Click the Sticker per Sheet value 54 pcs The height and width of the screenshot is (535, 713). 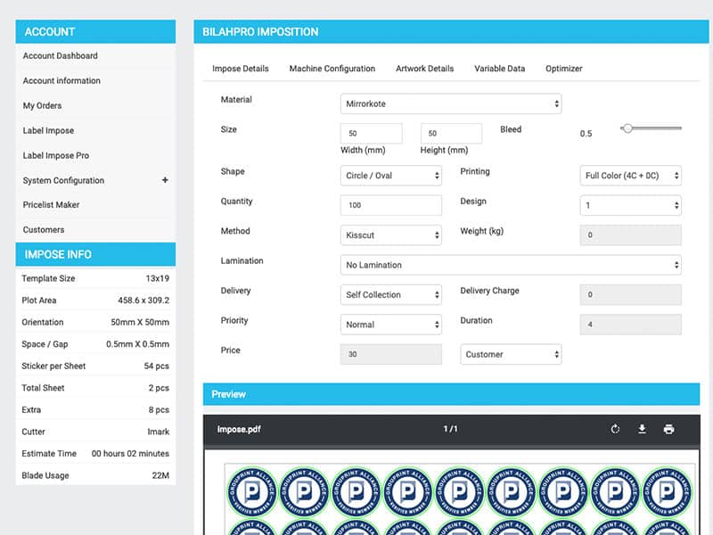coord(157,366)
